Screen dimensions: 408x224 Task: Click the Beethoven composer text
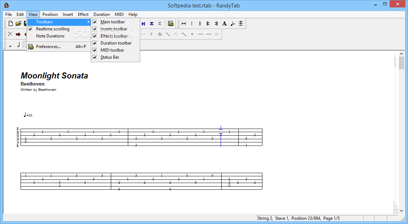point(33,84)
